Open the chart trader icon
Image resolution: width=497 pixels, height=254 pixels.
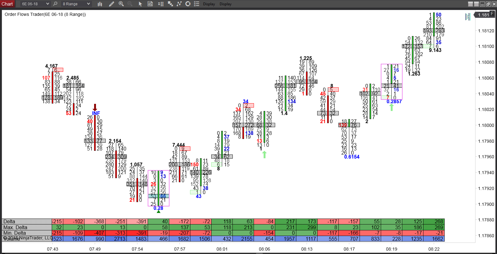click(161, 4)
